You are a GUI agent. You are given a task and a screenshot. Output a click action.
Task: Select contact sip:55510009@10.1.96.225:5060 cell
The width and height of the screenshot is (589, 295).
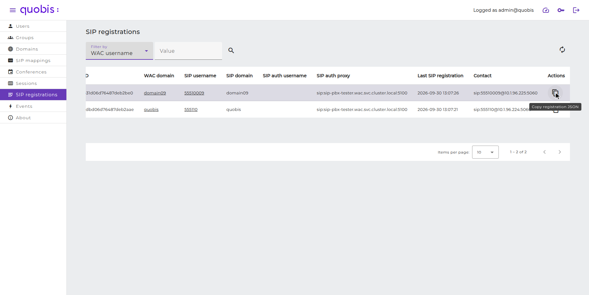pyautogui.click(x=505, y=93)
